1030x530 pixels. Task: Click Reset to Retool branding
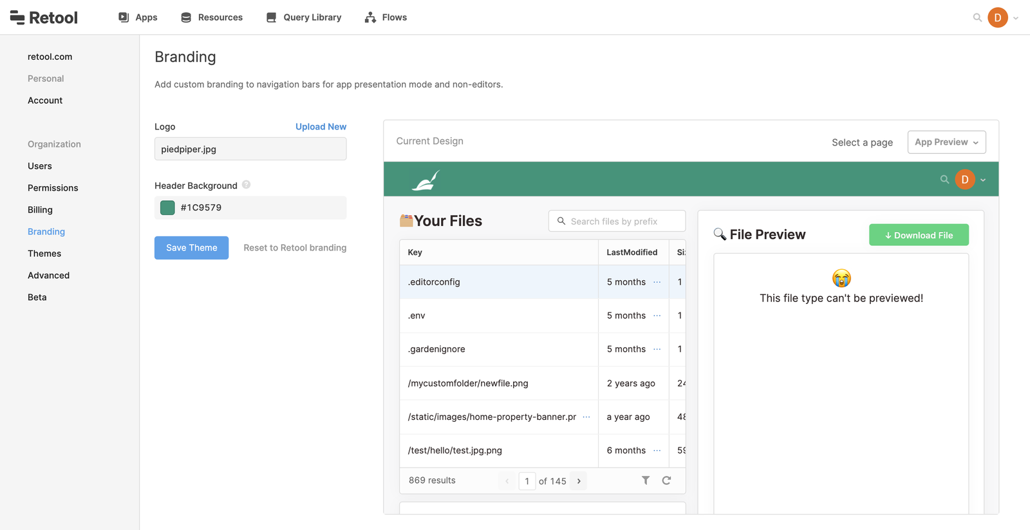pos(295,248)
